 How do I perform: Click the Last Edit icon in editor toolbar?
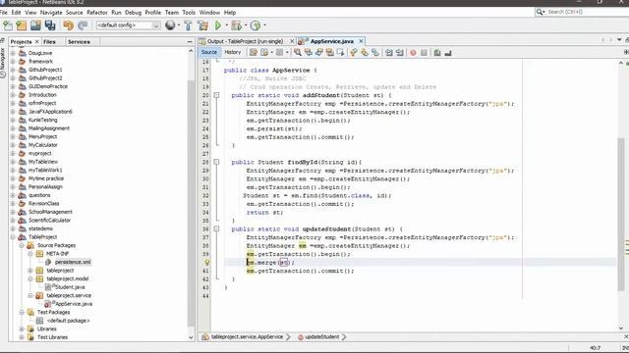(254, 52)
